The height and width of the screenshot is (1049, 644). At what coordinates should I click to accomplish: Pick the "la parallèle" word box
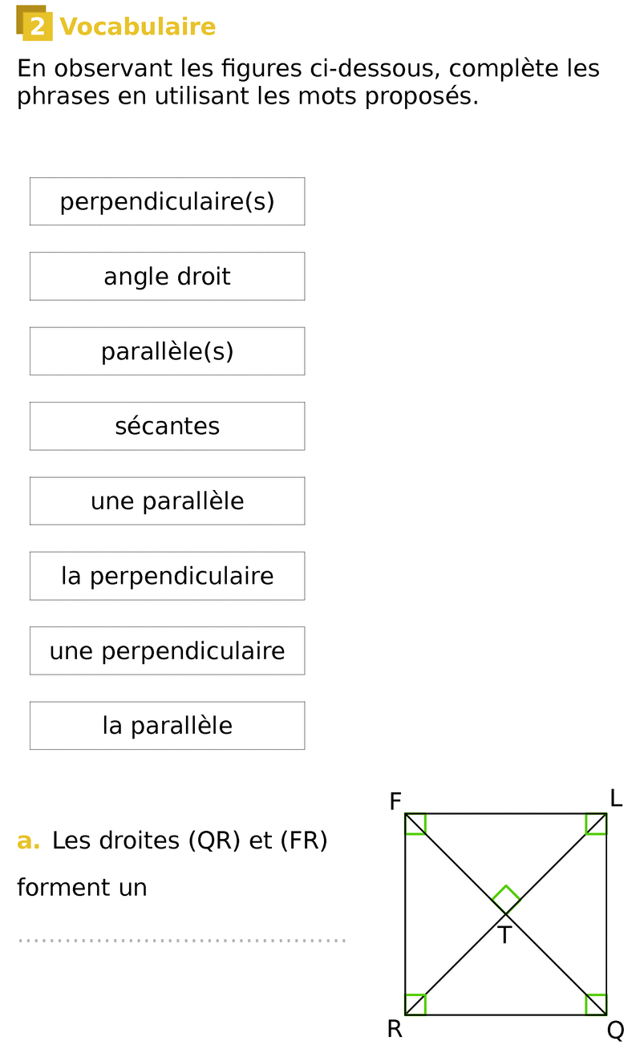coord(167,726)
